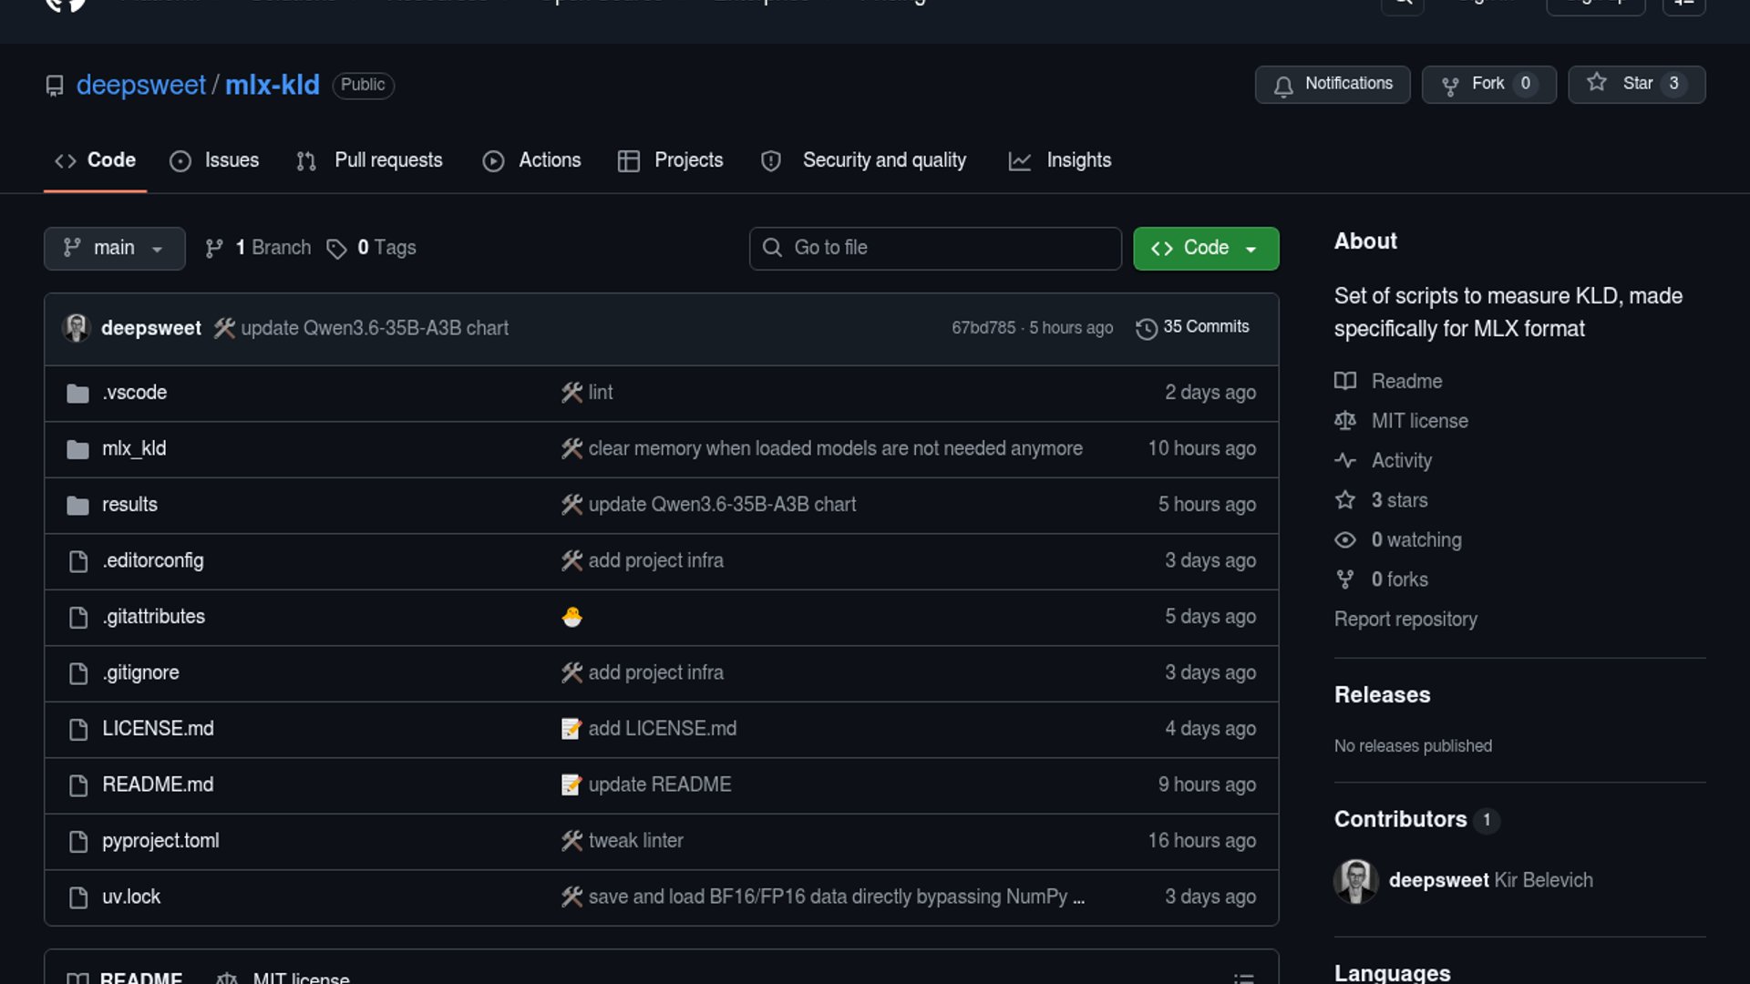
Task: Click the Readme book icon
Action: 1345,381
